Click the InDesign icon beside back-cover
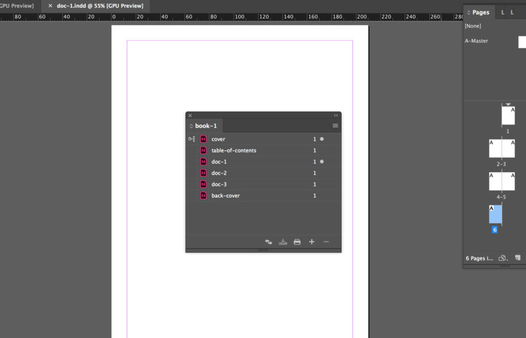Screen dimensions: 526x338 coord(203,195)
